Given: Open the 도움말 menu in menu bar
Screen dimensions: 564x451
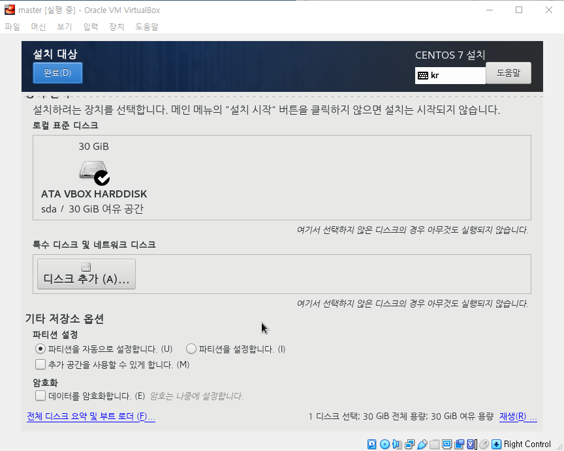Looking at the screenshot, I should tap(147, 27).
